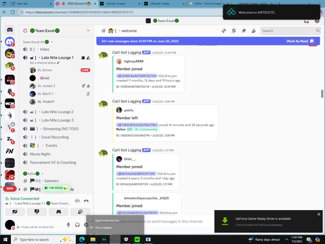The height and width of the screenshot is (244, 325).
Task: Collapse the Team Excel VC category
Action: click(38, 42)
